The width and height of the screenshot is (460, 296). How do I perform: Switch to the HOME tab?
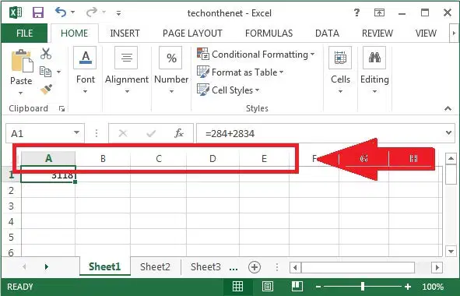[75, 33]
